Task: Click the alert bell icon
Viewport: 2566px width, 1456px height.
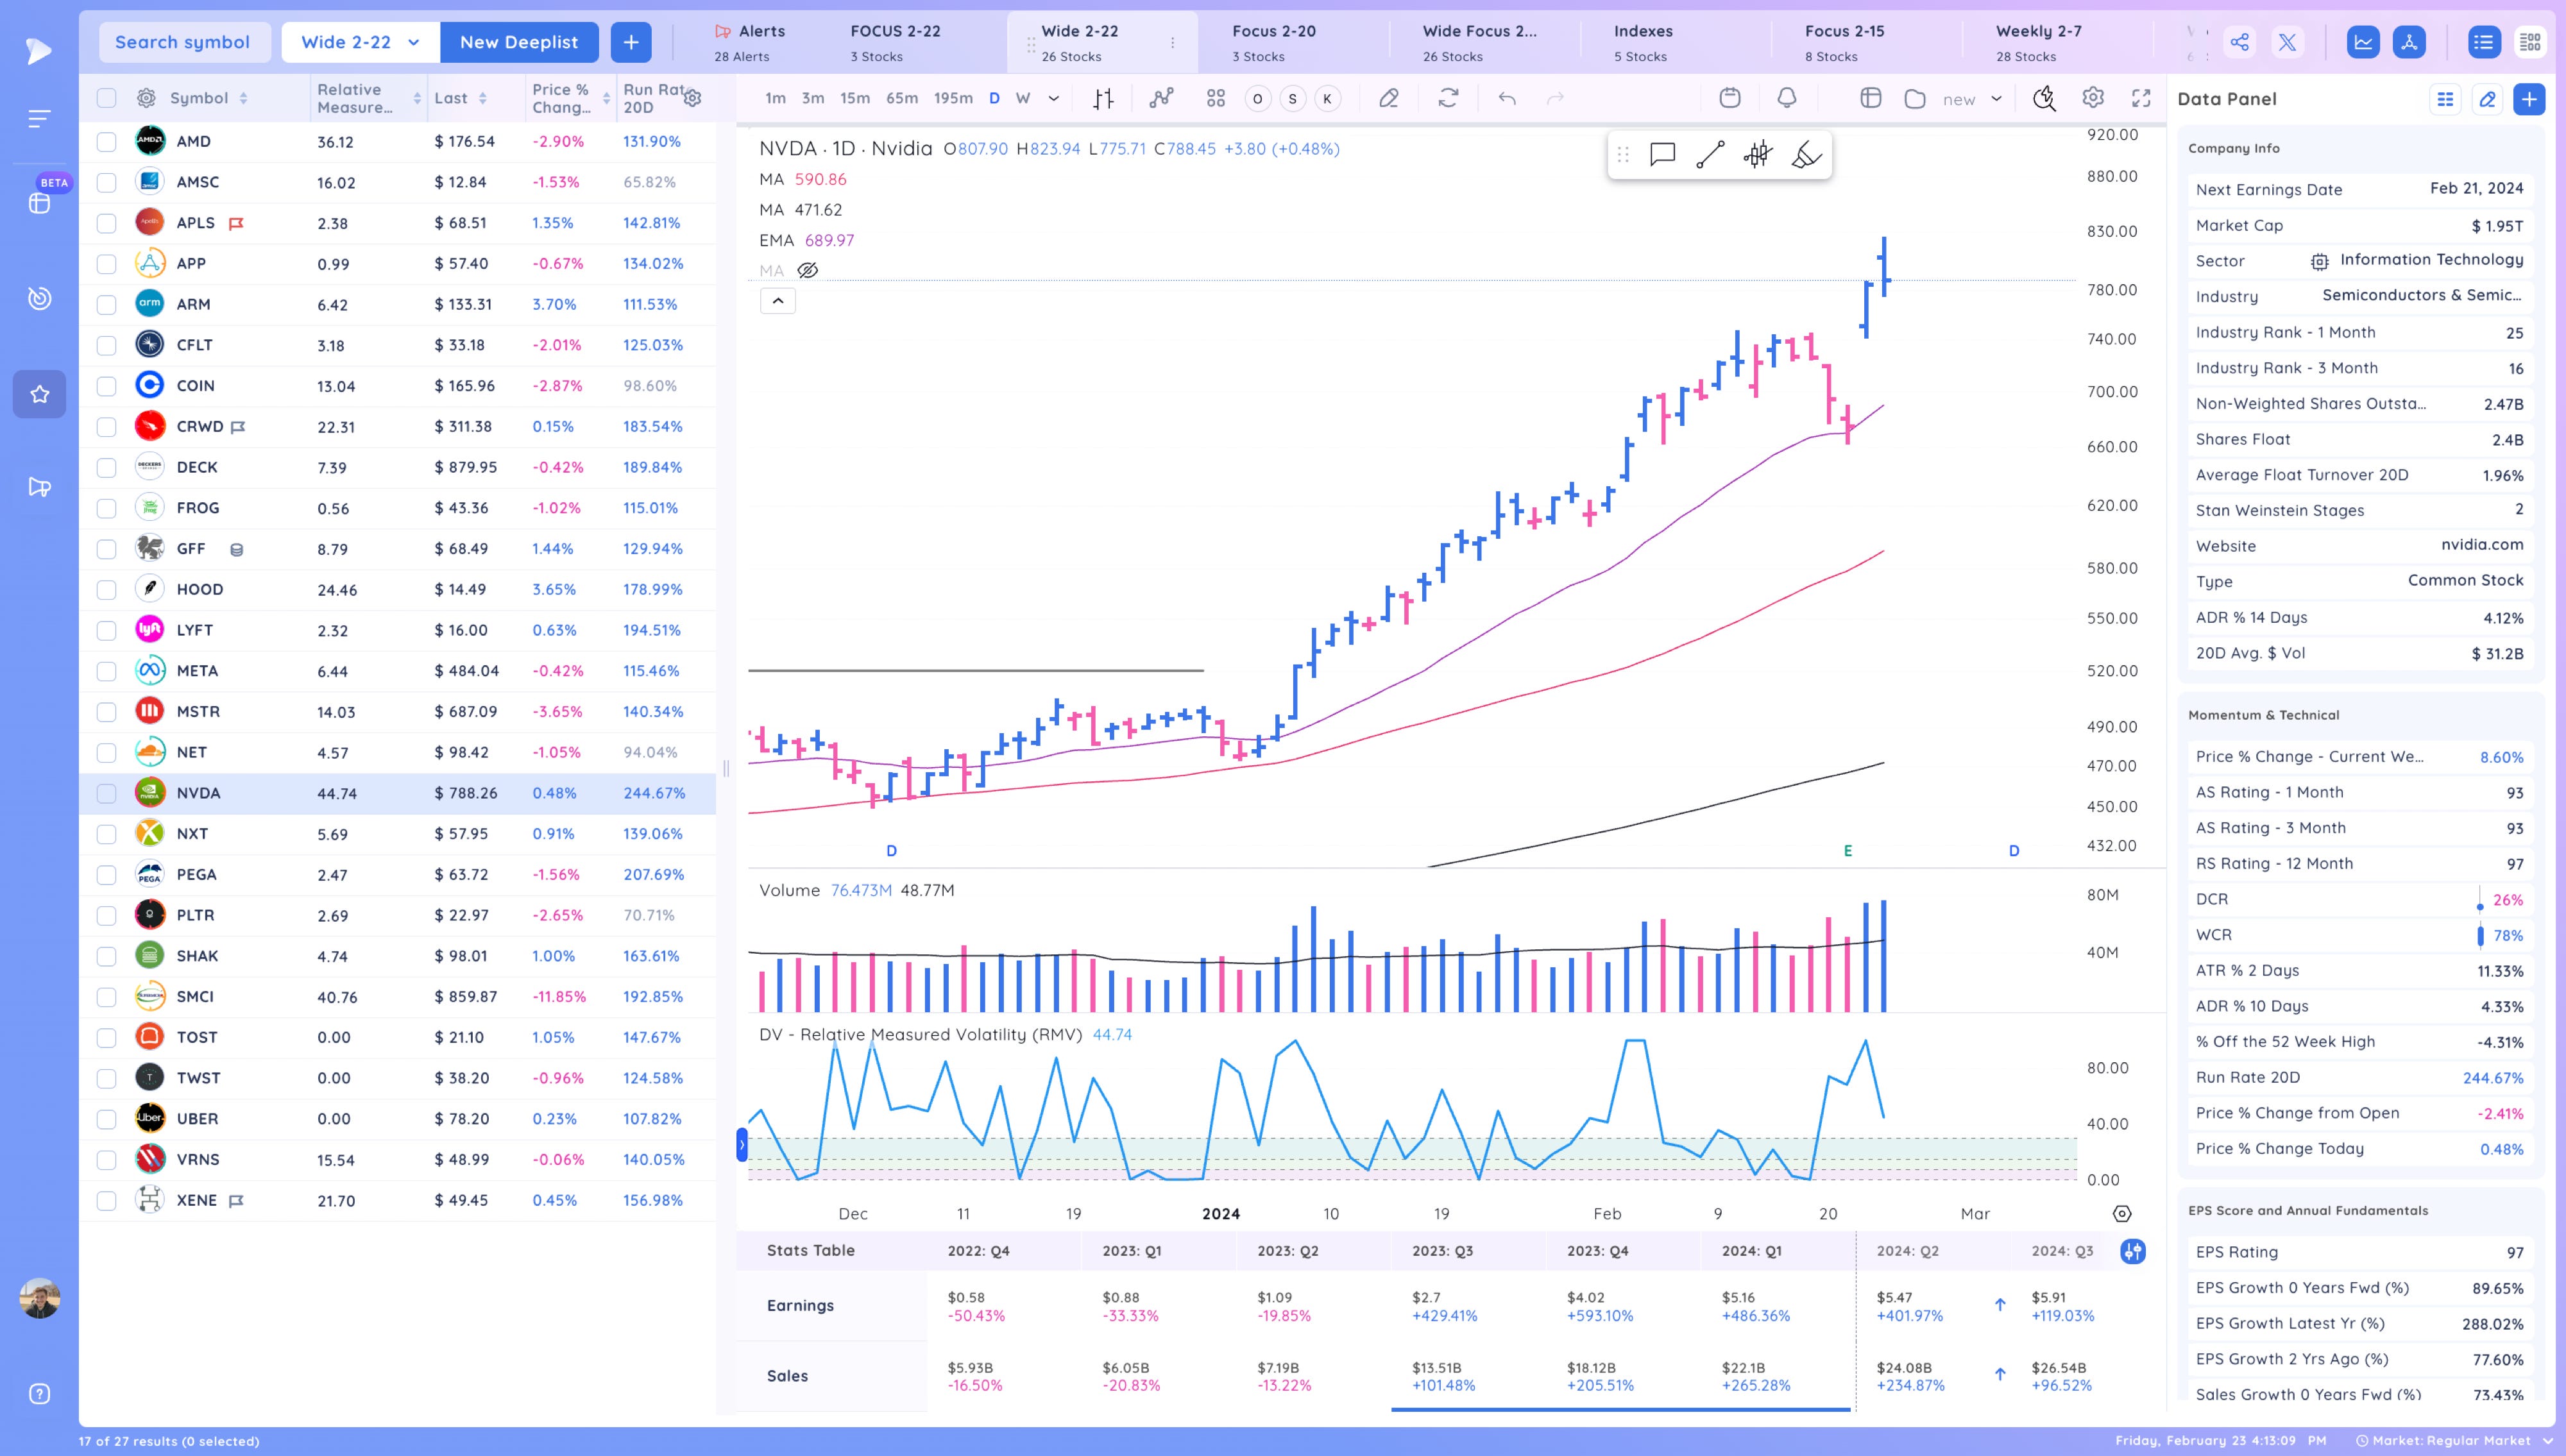Action: pyautogui.click(x=1787, y=98)
